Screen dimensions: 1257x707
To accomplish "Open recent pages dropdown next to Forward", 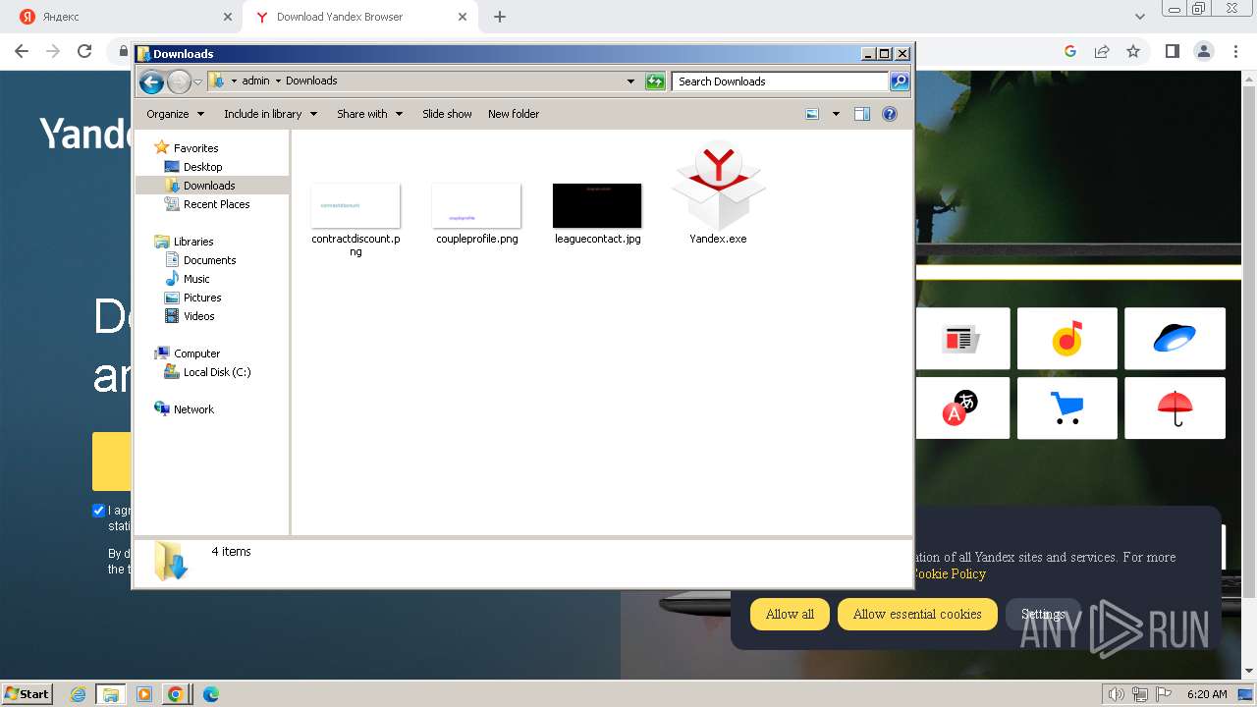I will tap(198, 82).
